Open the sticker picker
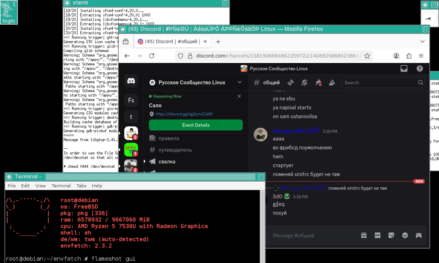 point(391,235)
